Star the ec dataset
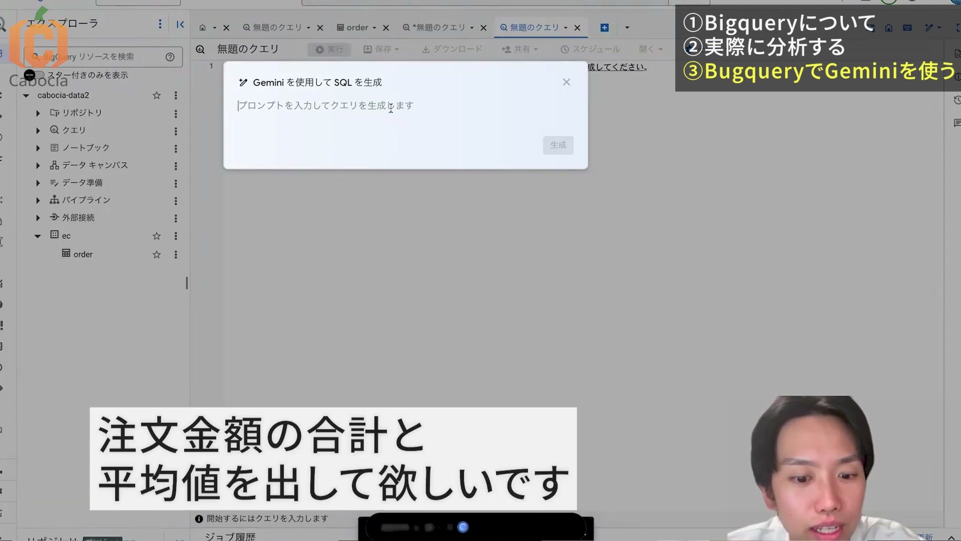961x541 pixels. coord(157,236)
